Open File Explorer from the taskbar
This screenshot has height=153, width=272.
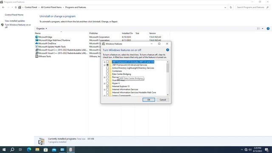click(x=37, y=150)
